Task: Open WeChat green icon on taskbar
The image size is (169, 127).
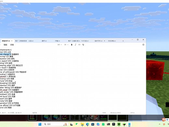Action: pyautogui.click(x=77, y=124)
